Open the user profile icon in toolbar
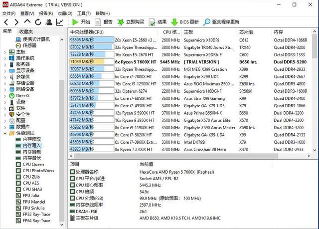Viewport: 319px width, 229px height. point(49,22)
